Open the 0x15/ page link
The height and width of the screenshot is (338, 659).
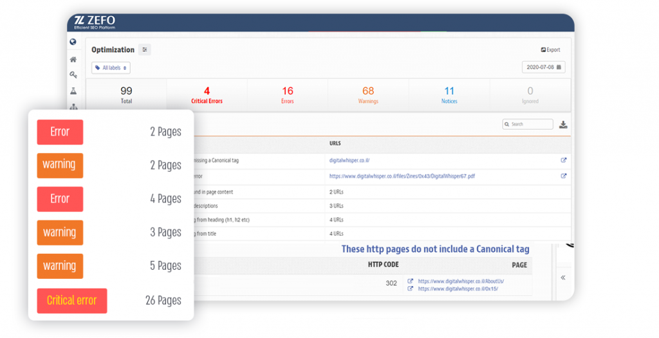458,289
